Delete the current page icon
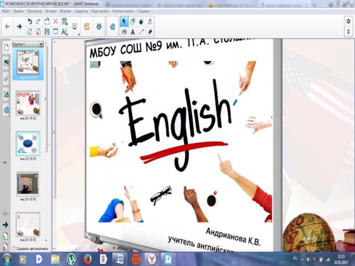355x266 pixels. tap(38, 31)
